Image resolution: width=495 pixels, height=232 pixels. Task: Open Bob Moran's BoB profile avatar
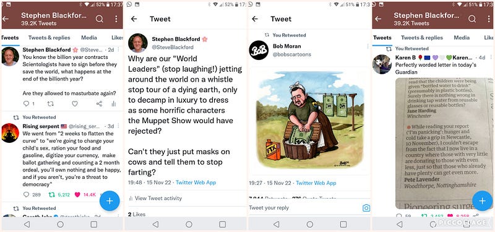point(259,50)
